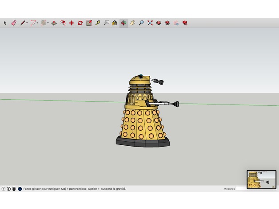Click the highlighted Orbit tool
Image resolution: width=279 pixels, height=209 pixels.
[124, 23]
